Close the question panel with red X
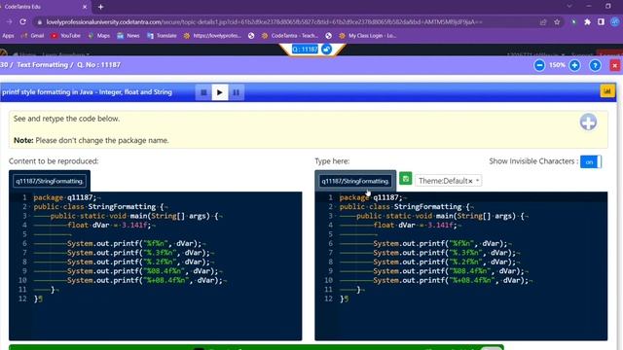 (x=615, y=65)
